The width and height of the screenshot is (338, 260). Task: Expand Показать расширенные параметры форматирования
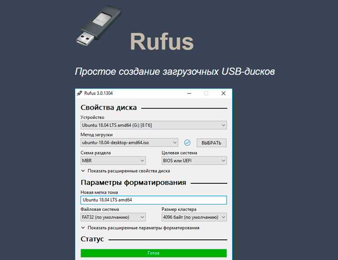pyautogui.click(x=140, y=228)
